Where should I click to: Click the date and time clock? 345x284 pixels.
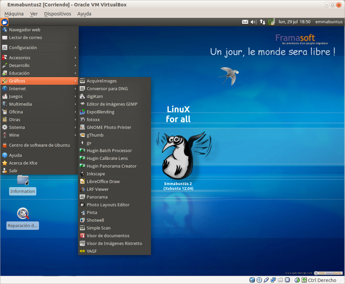(x=295, y=22)
